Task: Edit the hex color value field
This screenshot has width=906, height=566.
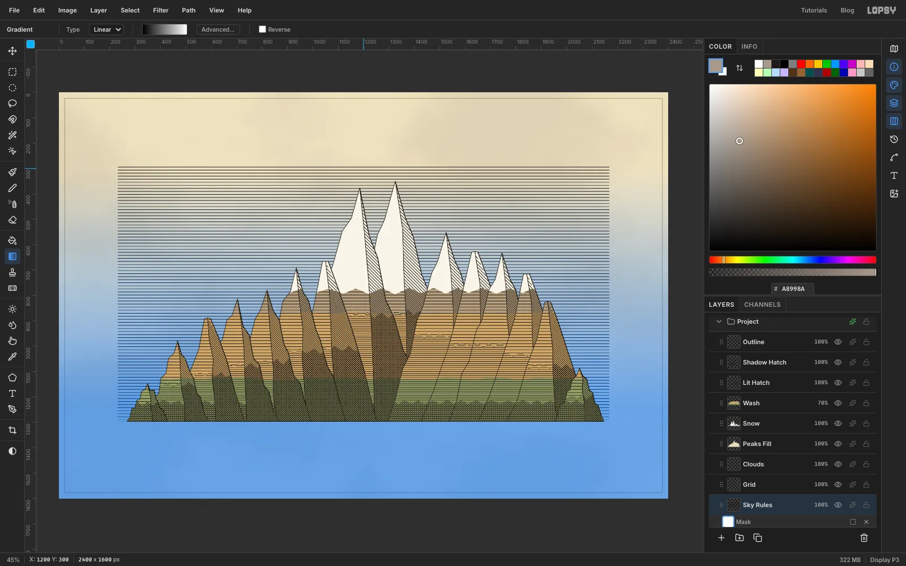Action: tap(793, 289)
